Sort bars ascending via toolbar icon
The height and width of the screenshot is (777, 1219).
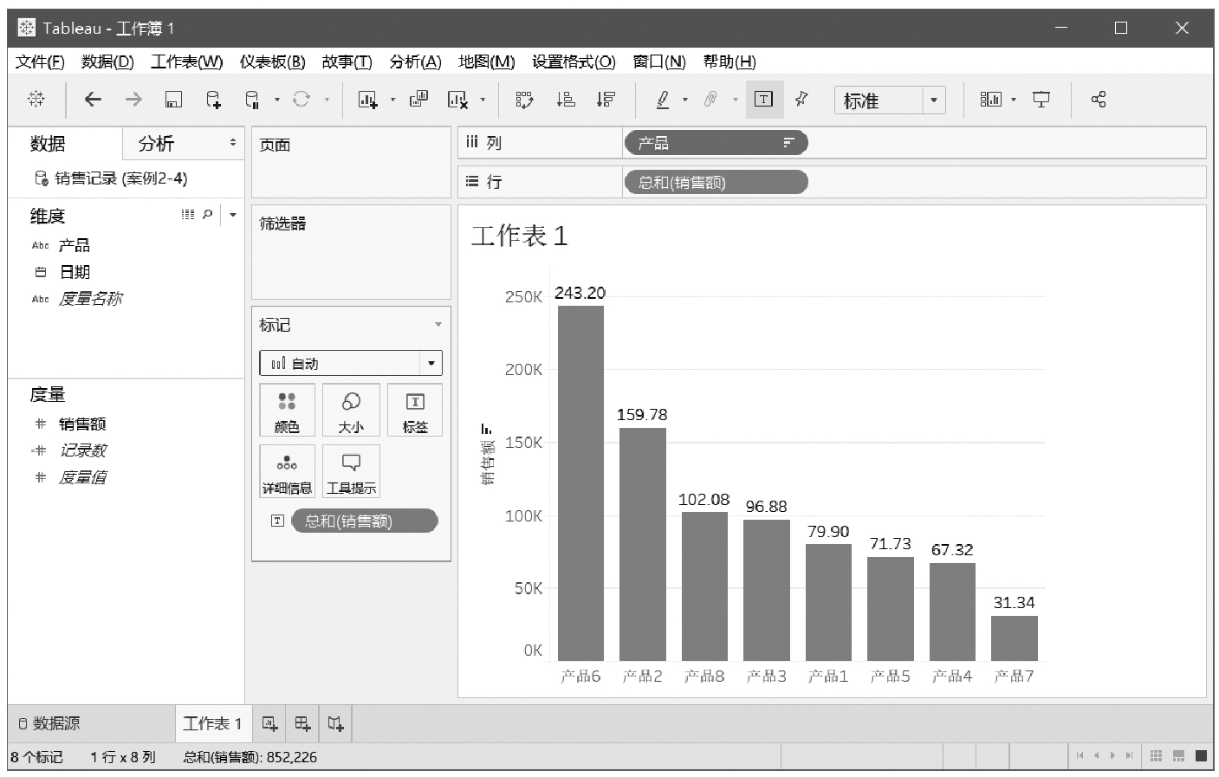pos(566,100)
